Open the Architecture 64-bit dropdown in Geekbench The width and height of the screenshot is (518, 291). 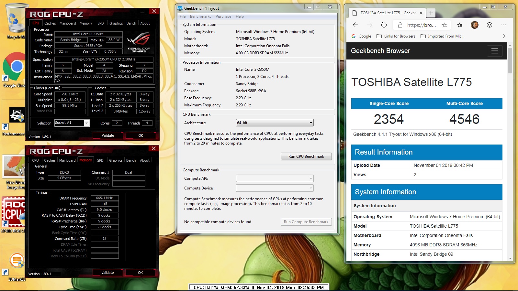[275, 123]
